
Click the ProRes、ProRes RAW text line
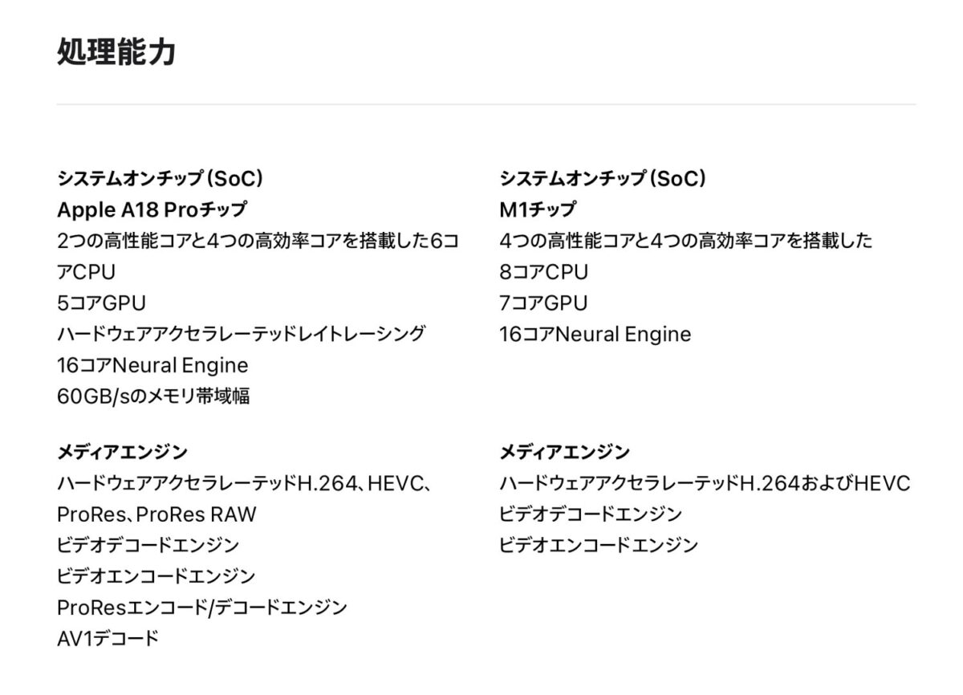156,514
